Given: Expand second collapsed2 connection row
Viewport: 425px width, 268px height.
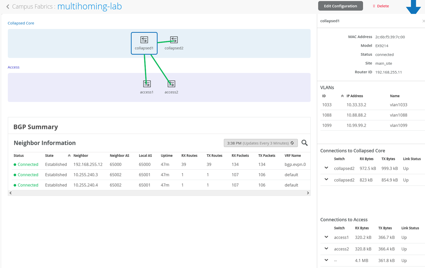Looking at the screenshot, I should pos(326,180).
